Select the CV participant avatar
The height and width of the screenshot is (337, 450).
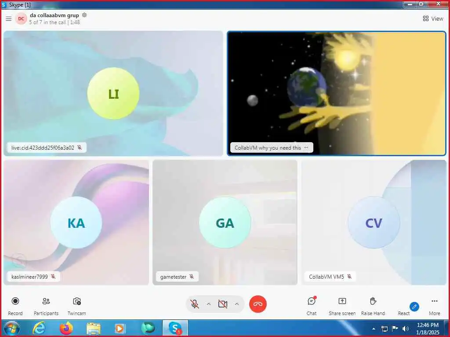pos(374,222)
